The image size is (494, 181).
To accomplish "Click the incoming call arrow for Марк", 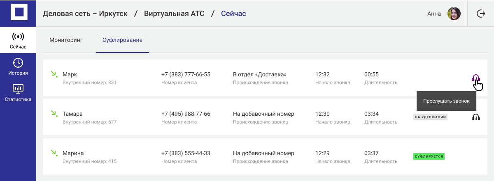I will (54, 74).
